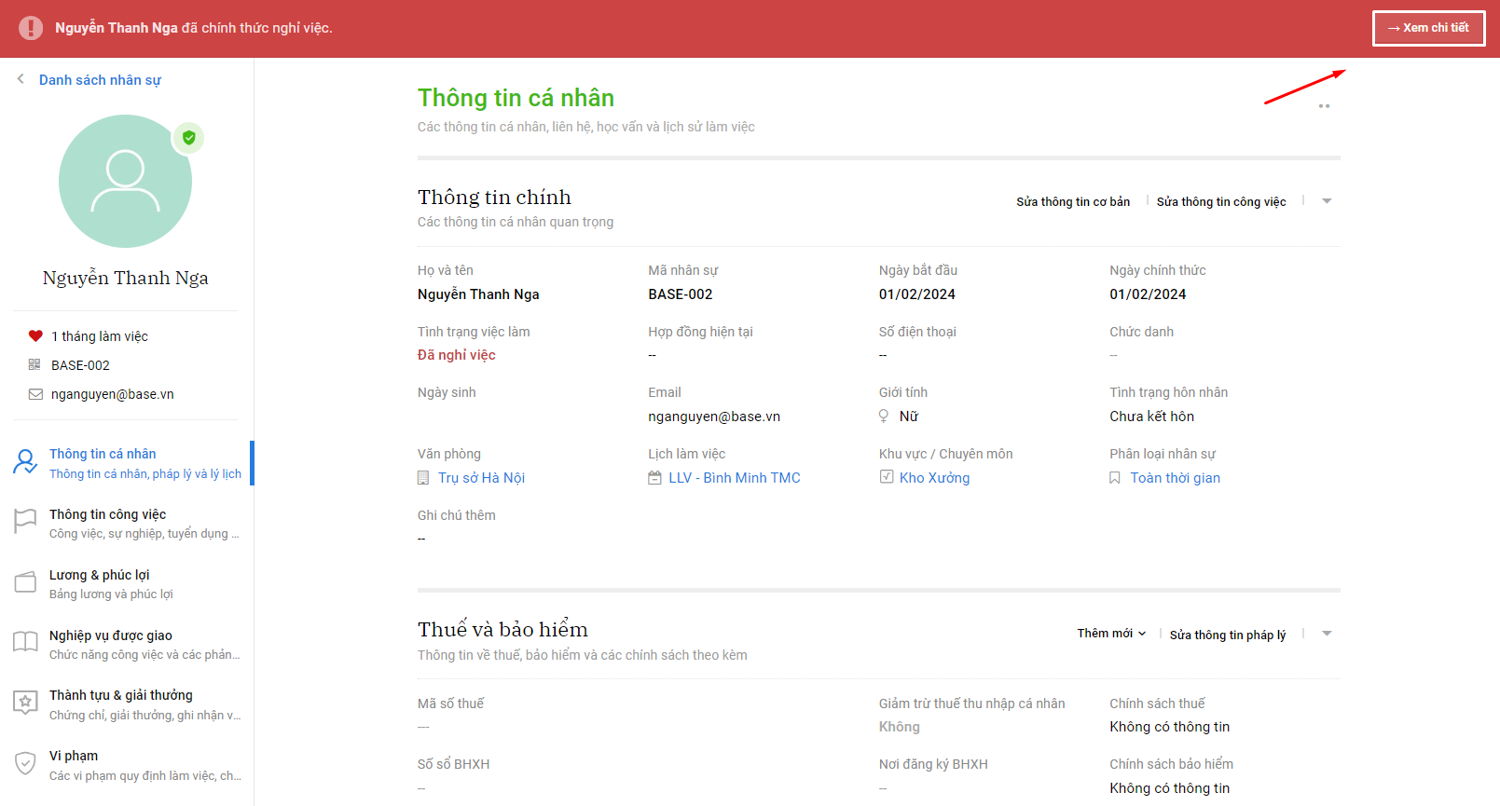1500x806 pixels.
Task: Click the wallet icon of Lương & phúc lợi
Action: click(25, 582)
